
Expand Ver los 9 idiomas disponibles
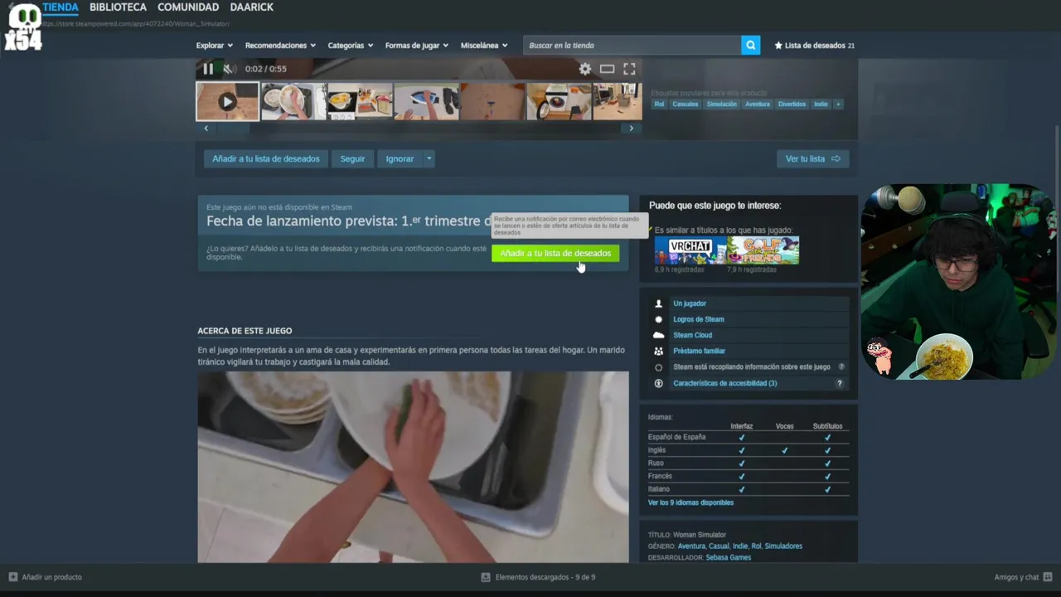tap(690, 502)
